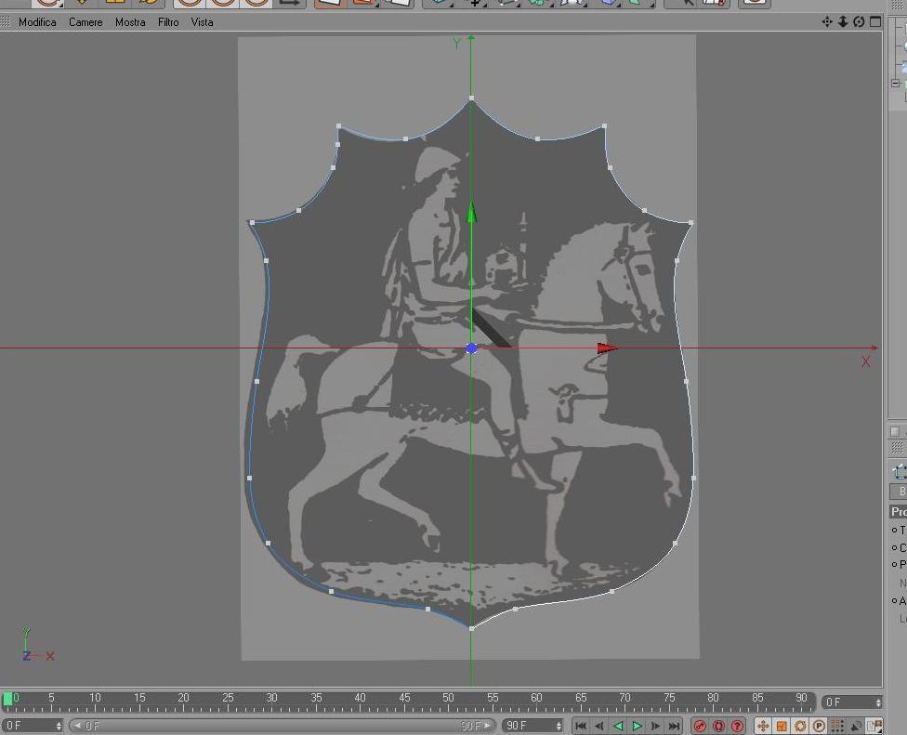
Task: Click the viewport rotate camera icon
Action: [859, 22]
